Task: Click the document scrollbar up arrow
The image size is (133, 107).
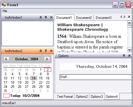Action: [130, 23]
